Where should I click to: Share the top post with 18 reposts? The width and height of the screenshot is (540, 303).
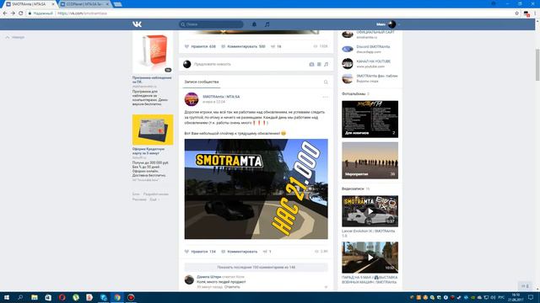276,46
